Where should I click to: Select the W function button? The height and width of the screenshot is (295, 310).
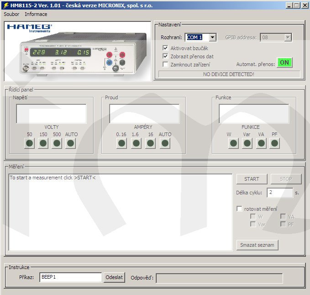point(233,143)
